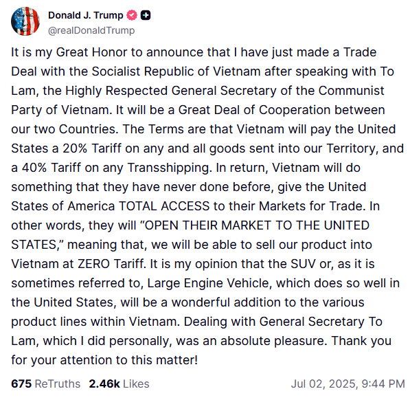Click the 9:44 PM time text

[x=383, y=384]
